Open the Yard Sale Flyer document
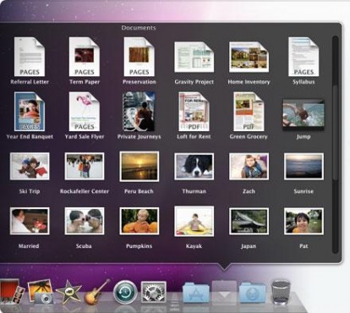Image resolution: width=350 pixels, height=313 pixels. pos(85,112)
